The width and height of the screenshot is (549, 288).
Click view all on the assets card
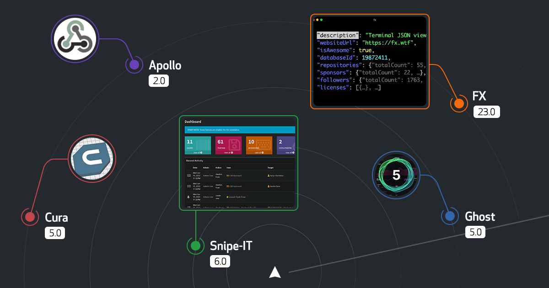197,152
